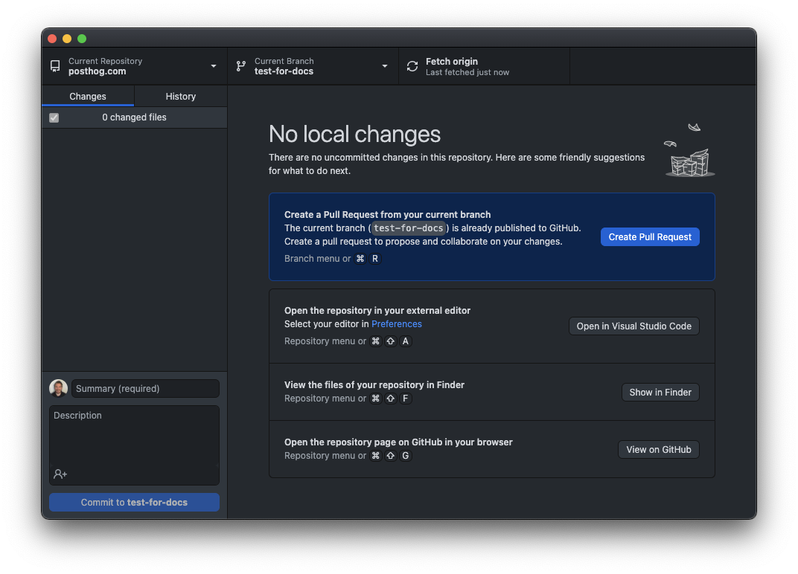
Task: Click the highlighted pull request suggestion panel
Action: (491, 236)
